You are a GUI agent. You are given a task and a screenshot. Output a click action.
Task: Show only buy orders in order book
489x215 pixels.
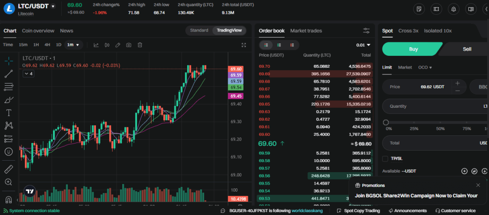coord(279,45)
